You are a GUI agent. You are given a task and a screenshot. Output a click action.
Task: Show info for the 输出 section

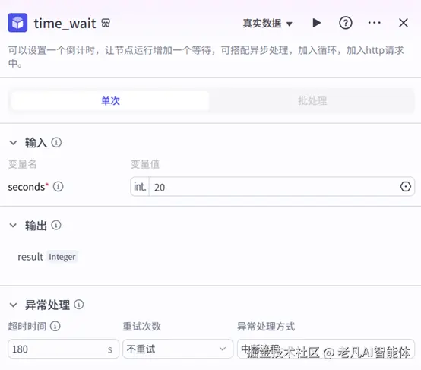tap(56, 225)
